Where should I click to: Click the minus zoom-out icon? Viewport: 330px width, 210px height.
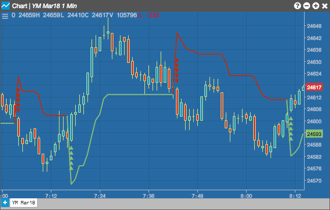click(307, 6)
